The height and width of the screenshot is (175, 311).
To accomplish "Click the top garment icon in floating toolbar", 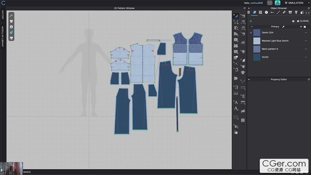I will click(x=11, y=21).
